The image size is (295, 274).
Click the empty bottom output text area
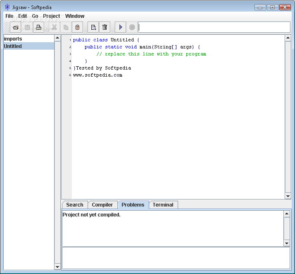[x=176, y=258]
